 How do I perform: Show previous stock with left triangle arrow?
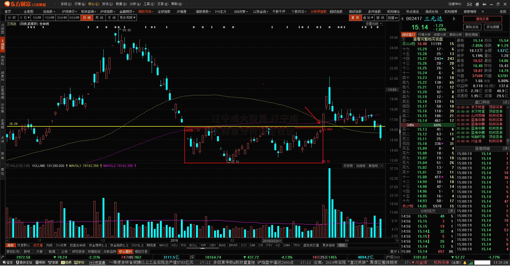pos(402,19)
